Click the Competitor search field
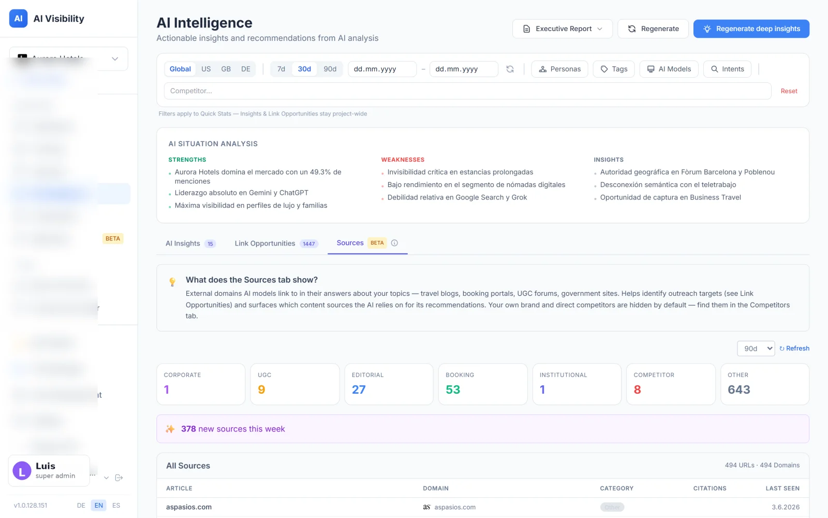 (467, 91)
